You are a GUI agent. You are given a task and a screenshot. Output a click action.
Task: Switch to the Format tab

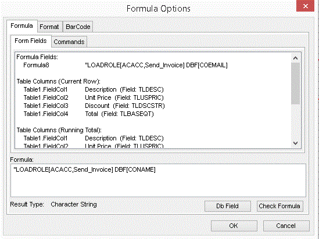(49, 27)
